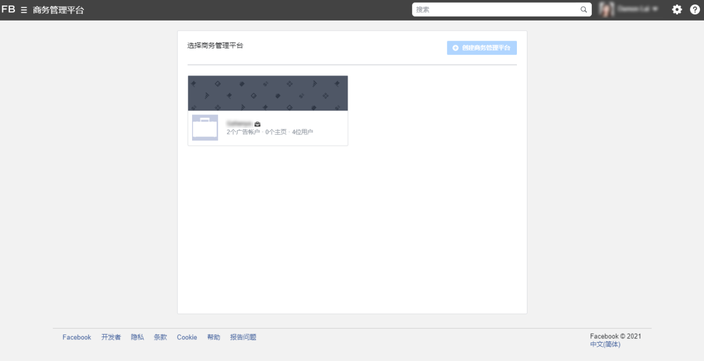Viewport: 704px width, 361px height.
Task: Click small briefcase icon beside business name
Action: (x=258, y=124)
